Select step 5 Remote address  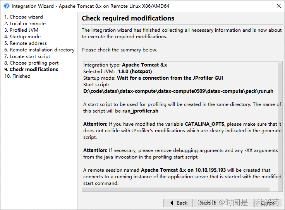(26, 43)
